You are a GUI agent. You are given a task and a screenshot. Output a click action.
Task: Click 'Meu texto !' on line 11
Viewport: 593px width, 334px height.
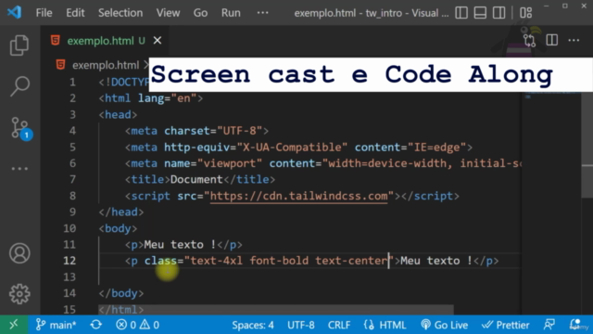[x=180, y=245]
